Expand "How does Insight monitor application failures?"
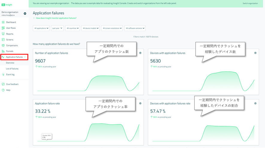The image size is (265, 148). (56, 18)
